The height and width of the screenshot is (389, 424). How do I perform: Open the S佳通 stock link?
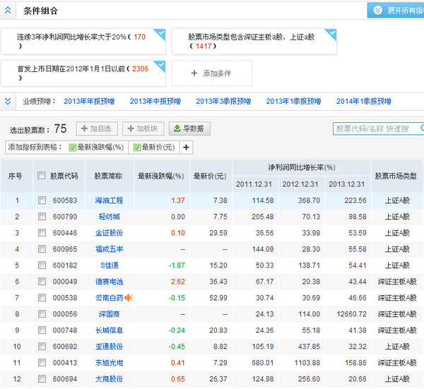(110, 265)
